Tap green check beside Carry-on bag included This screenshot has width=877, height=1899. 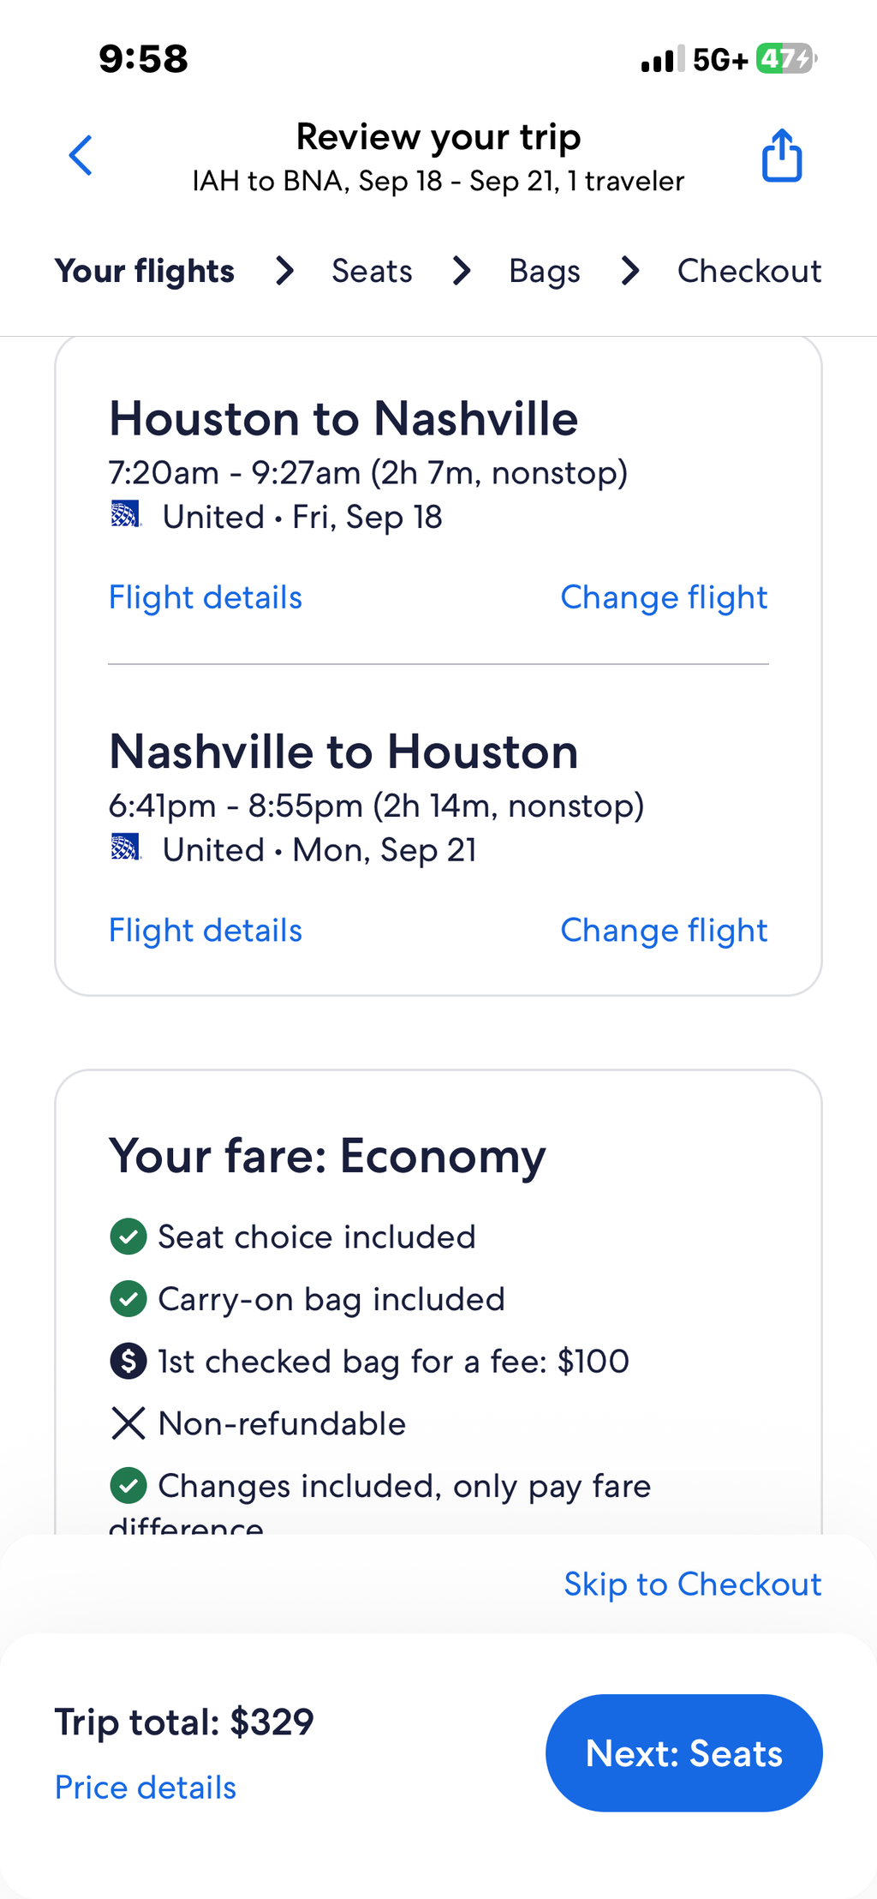tap(128, 1299)
